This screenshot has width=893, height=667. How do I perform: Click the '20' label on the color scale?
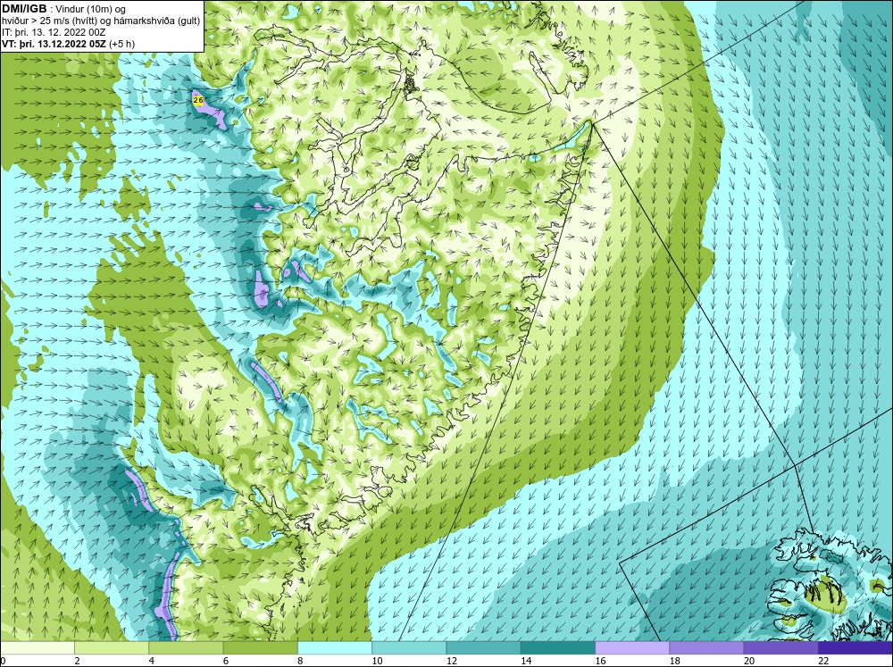pos(749,661)
